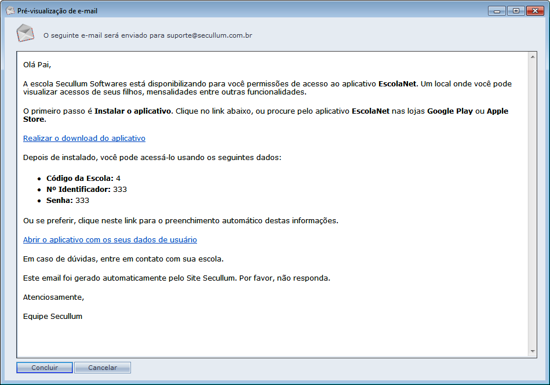
Task: Click the bold Google Play text
Action: [450, 111]
